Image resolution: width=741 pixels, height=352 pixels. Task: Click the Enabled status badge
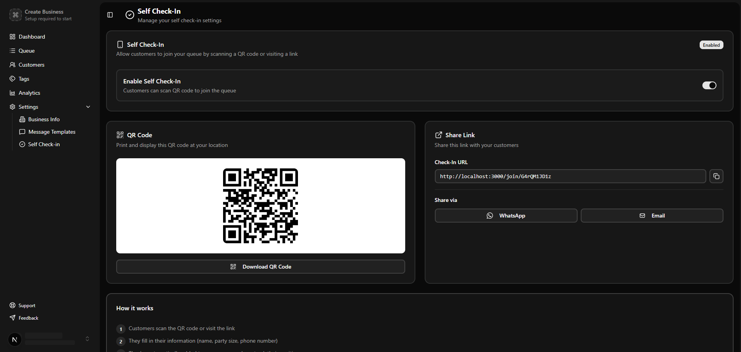coord(711,45)
